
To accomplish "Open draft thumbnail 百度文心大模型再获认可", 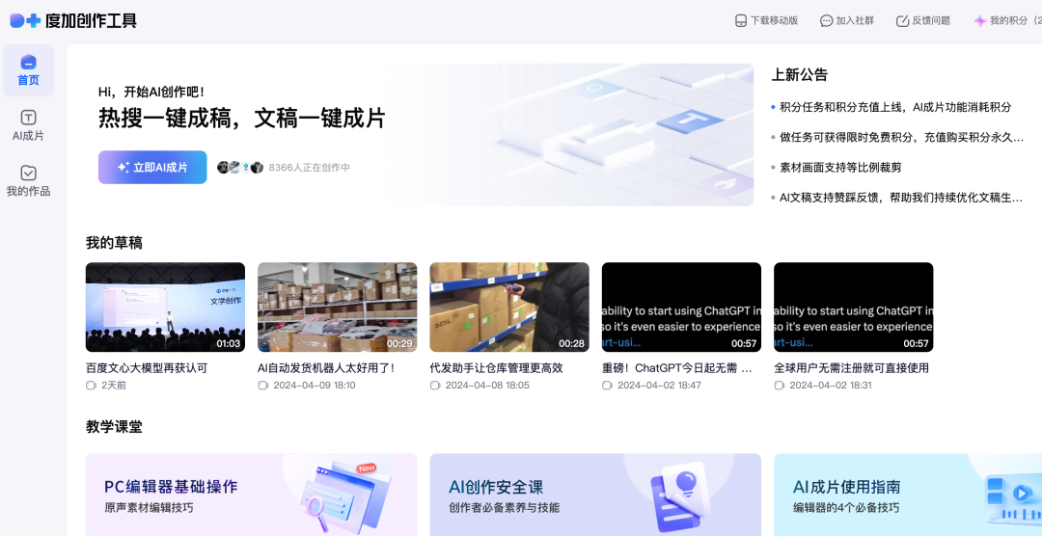I will pos(166,307).
